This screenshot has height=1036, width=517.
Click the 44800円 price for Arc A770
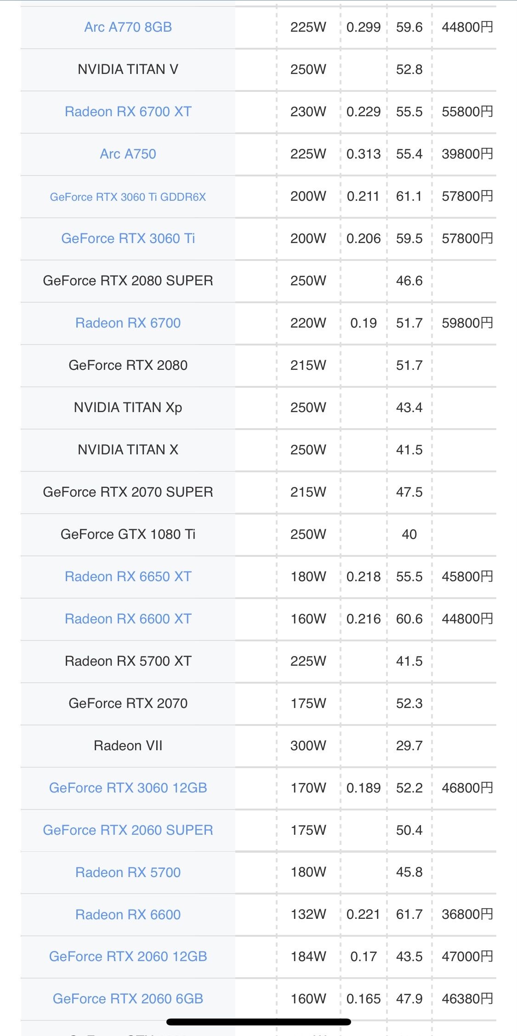point(467,27)
